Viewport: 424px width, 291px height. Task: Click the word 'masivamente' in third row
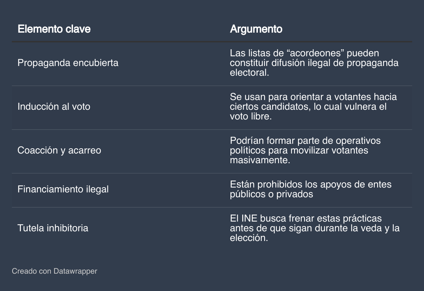point(260,160)
